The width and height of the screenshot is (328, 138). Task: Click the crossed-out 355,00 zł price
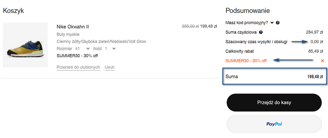tap(190, 26)
